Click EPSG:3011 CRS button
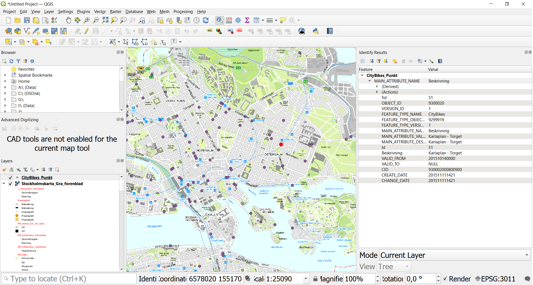533x285 pixels. point(495,279)
